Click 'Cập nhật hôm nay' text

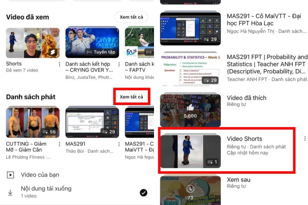tap(247, 153)
